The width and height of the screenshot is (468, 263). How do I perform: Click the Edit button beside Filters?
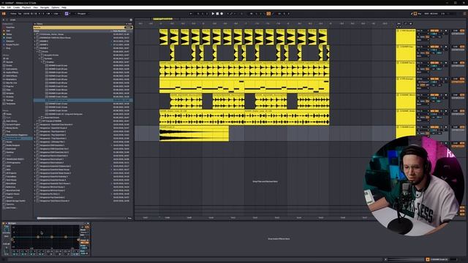click(129, 24)
